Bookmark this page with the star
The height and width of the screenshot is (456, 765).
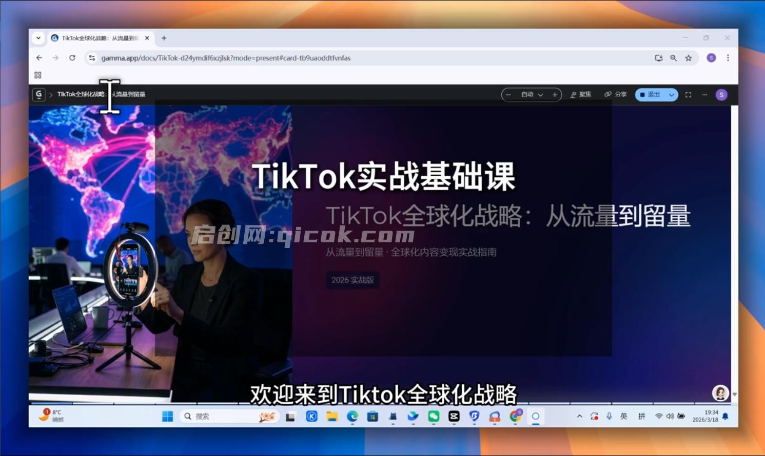click(x=689, y=58)
